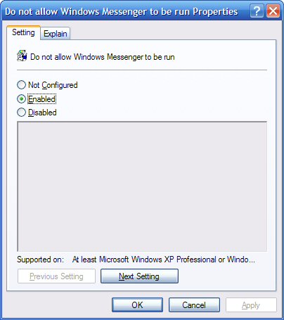This screenshot has width=284, height=320.
Task: Click the policy setting icon beside the title
Action: [x=22, y=56]
